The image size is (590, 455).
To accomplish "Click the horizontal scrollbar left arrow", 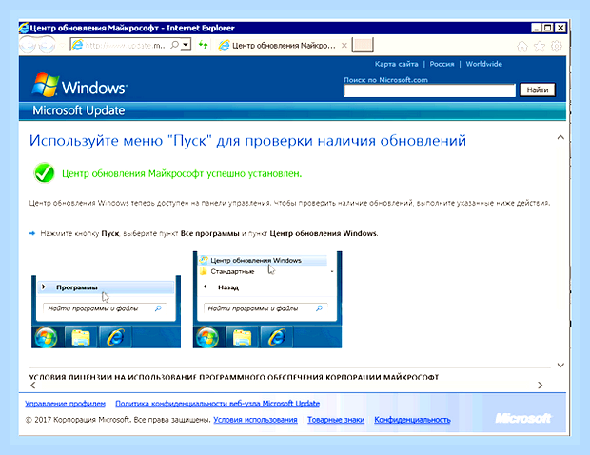I will (33, 385).
